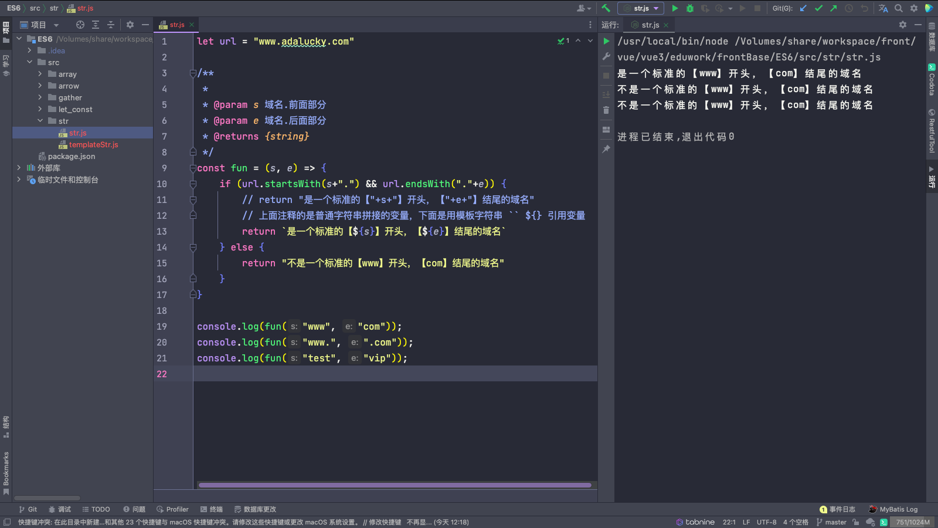Open Search Everywhere magnifier icon
Image resolution: width=938 pixels, height=528 pixels.
[899, 8]
